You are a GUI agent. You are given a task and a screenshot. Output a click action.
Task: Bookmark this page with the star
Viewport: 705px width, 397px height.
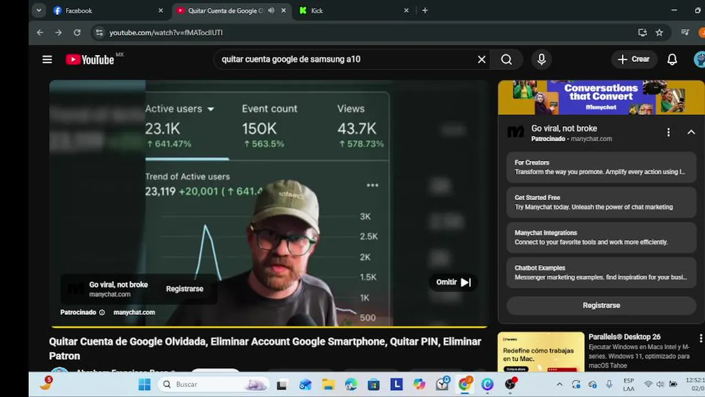[x=659, y=33]
